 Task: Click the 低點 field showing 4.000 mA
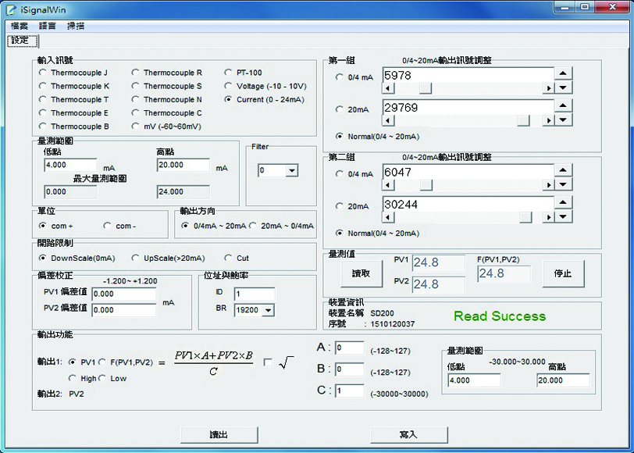coord(70,165)
